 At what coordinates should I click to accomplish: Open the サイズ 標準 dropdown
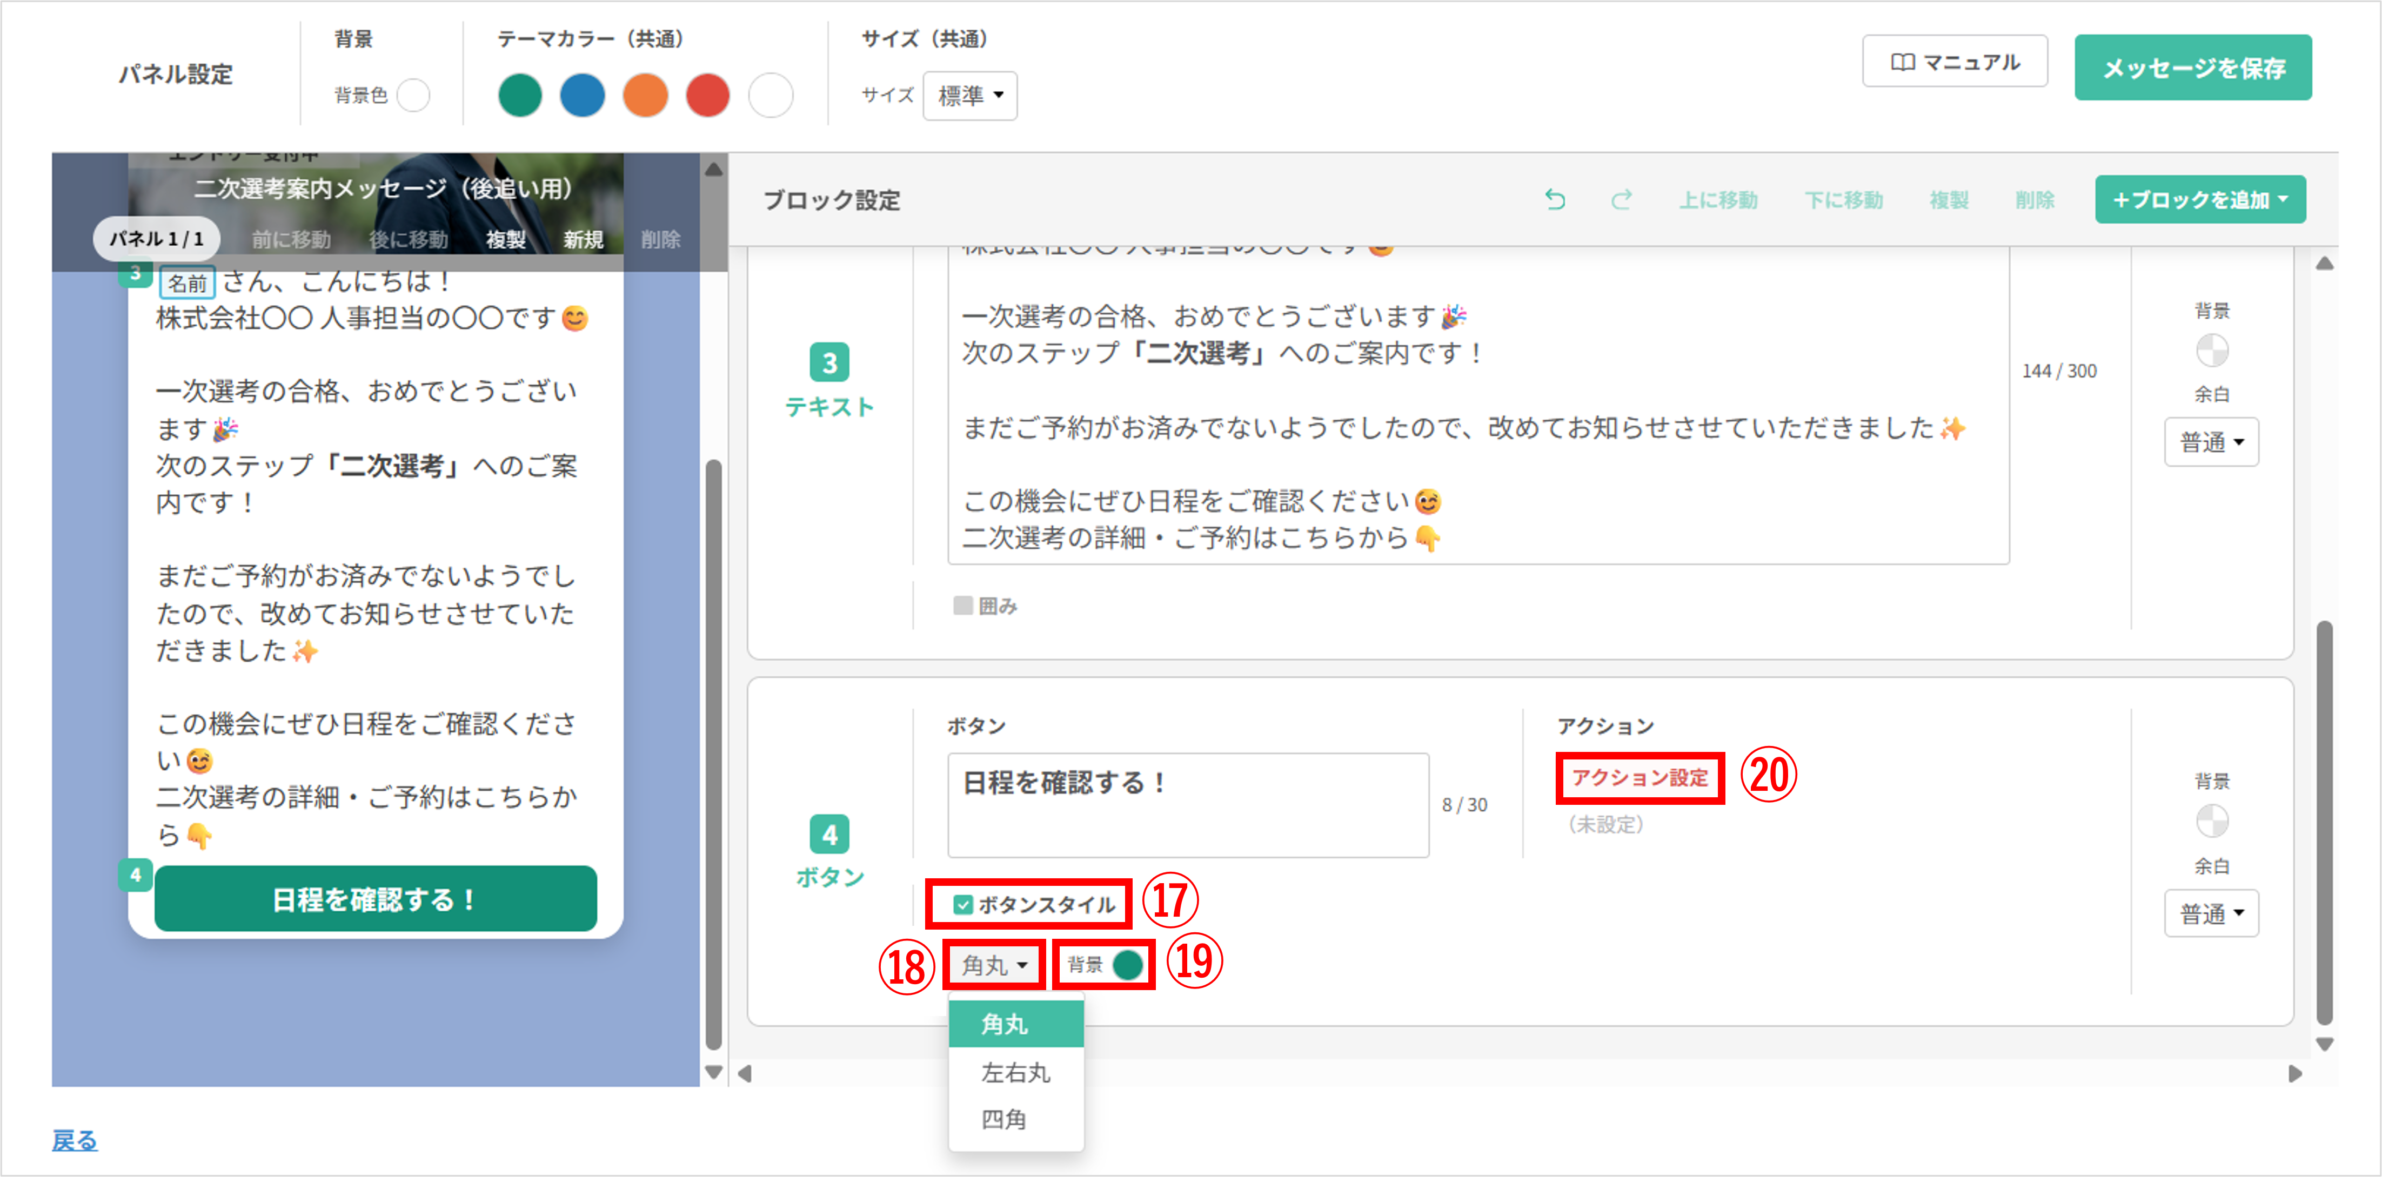click(969, 96)
